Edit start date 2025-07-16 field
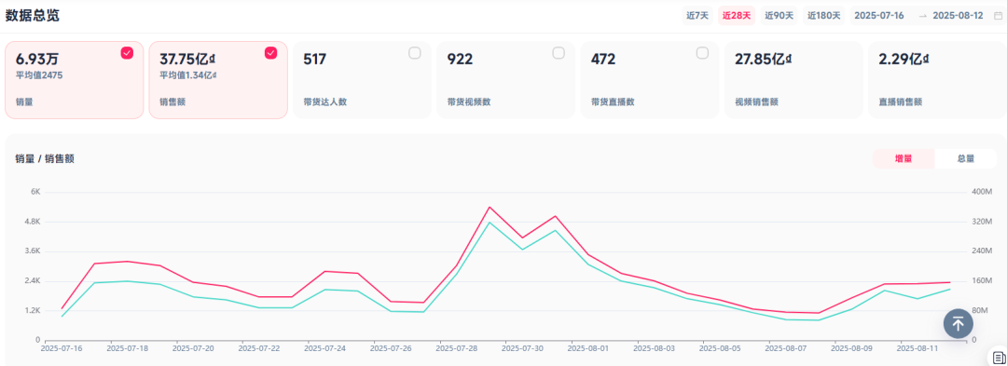This screenshot has height=366, width=1007. point(879,16)
